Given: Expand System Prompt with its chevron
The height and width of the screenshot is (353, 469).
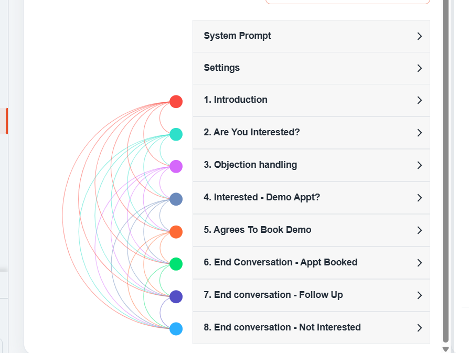Looking at the screenshot, I should pyautogui.click(x=419, y=36).
